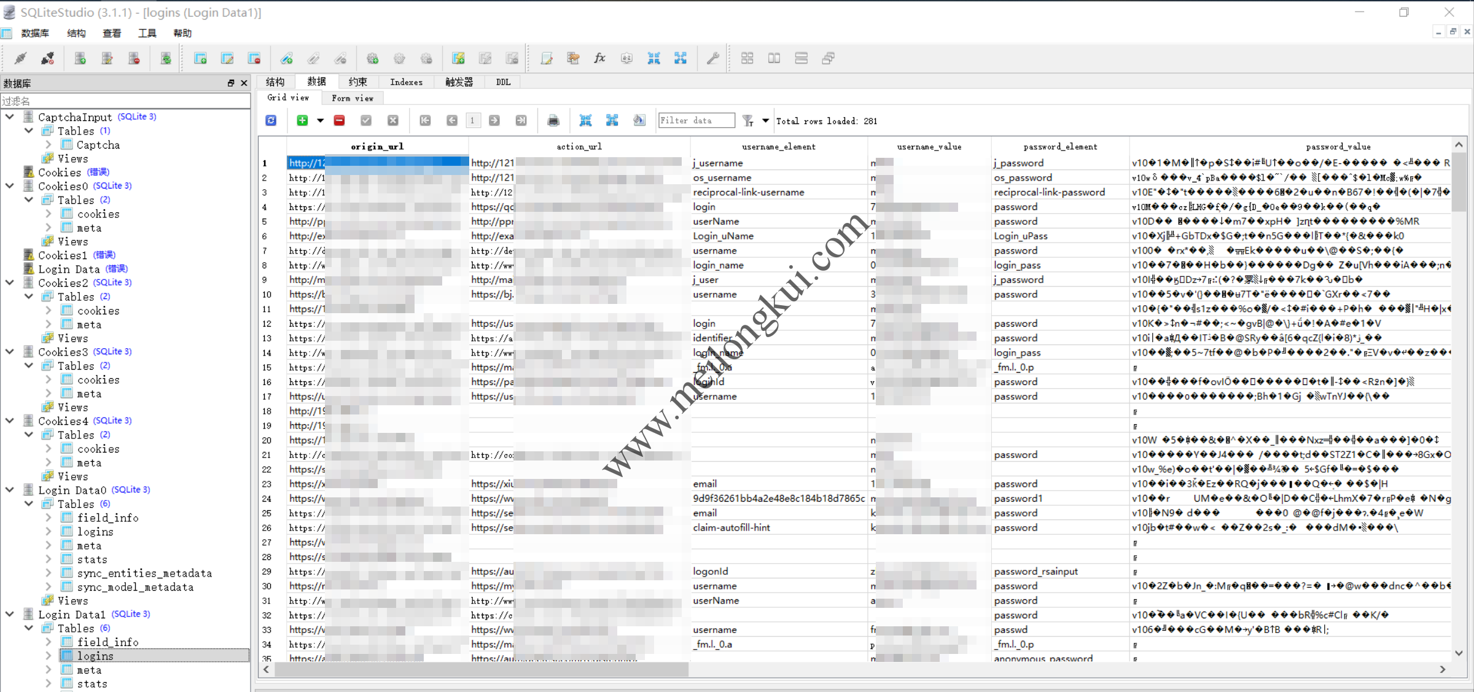Click the Cascade windows icon
The height and width of the screenshot is (692, 1474).
[x=828, y=58]
